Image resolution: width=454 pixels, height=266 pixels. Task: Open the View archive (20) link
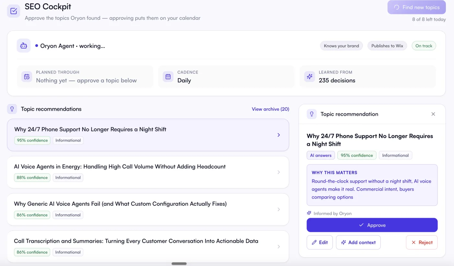(270, 109)
